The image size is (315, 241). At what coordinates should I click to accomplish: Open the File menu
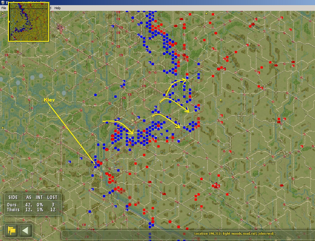click(x=4, y=8)
